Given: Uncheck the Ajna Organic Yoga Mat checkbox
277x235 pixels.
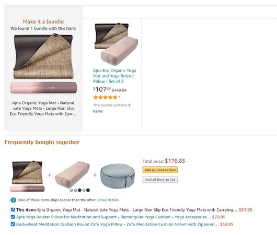Looking at the screenshot, I should 13,210.
